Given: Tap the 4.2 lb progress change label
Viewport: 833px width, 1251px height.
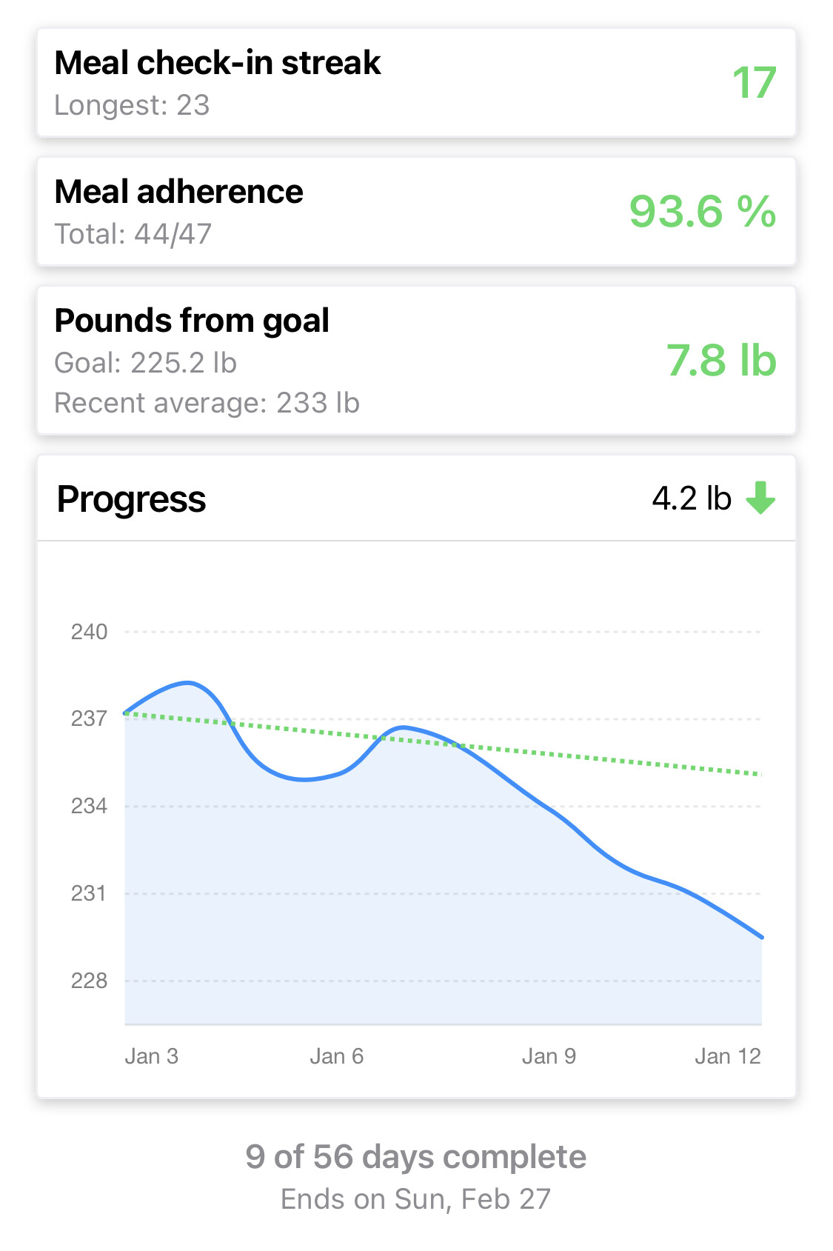Looking at the screenshot, I should (691, 498).
